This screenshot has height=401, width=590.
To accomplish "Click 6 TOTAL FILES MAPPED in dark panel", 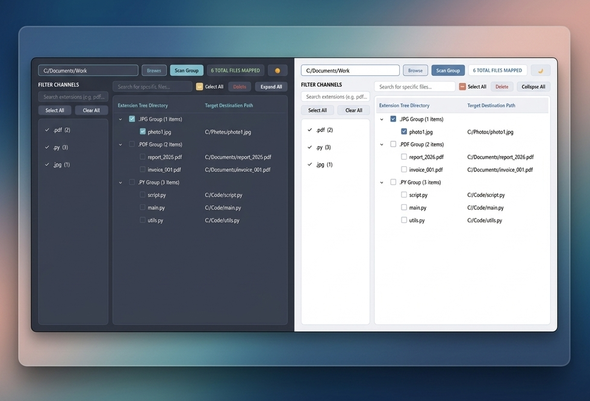I will tap(235, 70).
